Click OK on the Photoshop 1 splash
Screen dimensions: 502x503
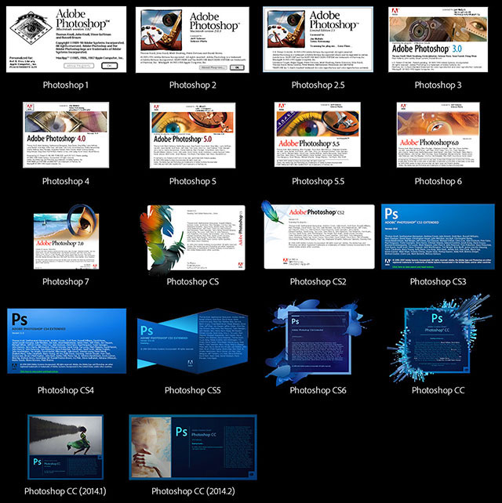[109, 66]
